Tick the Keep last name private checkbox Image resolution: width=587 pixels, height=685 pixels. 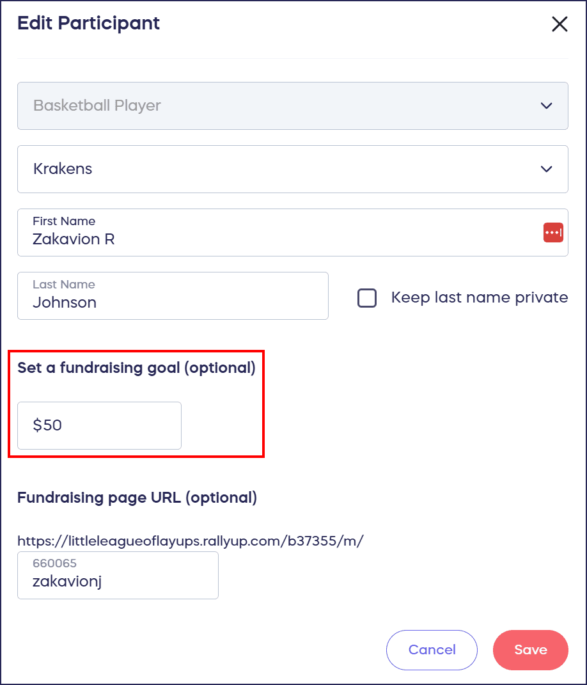367,298
